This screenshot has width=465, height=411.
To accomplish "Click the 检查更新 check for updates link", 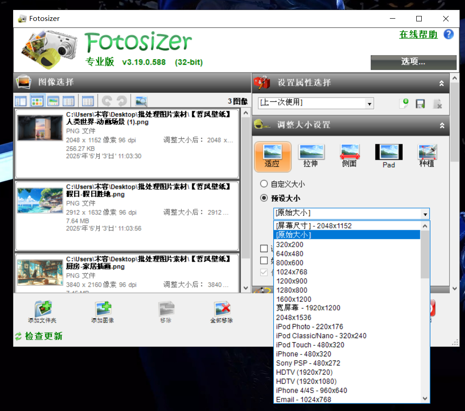I will [44, 336].
